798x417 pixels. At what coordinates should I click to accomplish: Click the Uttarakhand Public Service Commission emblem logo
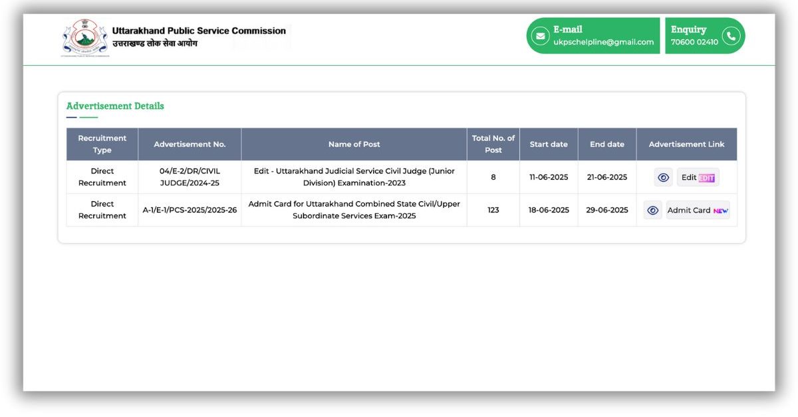pos(84,38)
